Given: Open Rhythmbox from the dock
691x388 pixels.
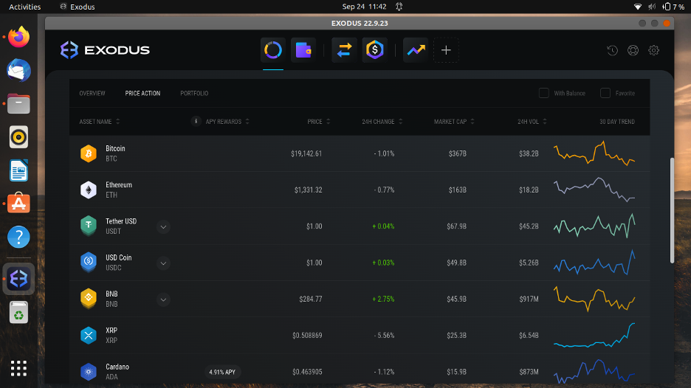Looking at the screenshot, I should (x=18, y=137).
